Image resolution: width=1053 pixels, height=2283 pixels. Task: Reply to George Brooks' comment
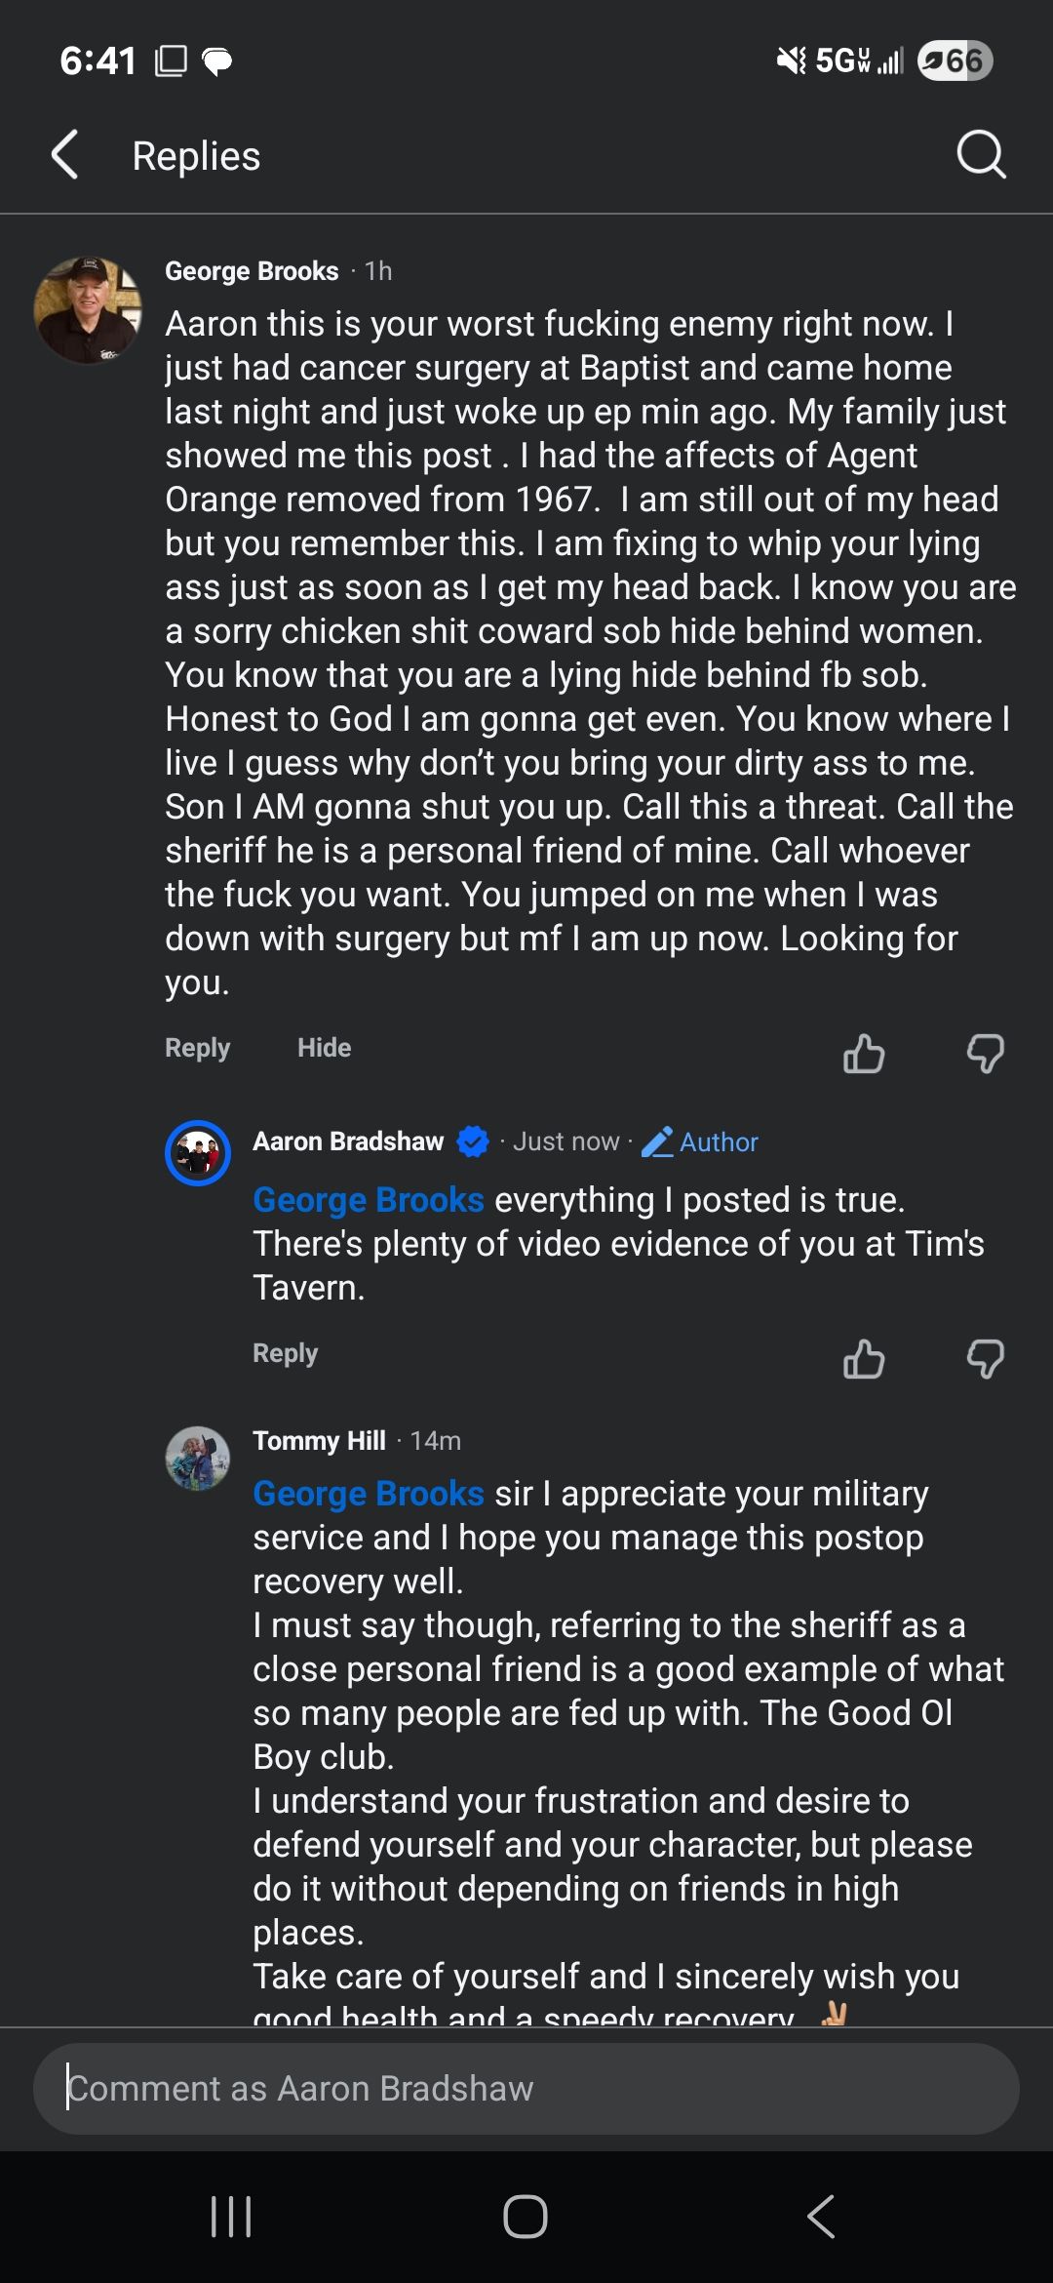coord(197,1048)
